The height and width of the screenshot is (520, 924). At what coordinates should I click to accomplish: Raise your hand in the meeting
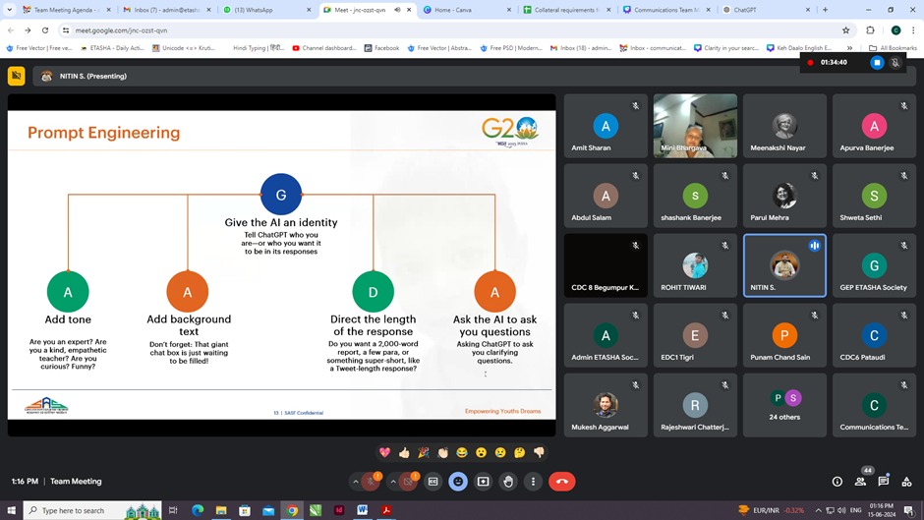click(508, 482)
